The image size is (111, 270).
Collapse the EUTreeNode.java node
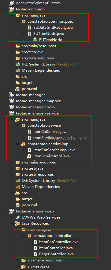[24, 34]
